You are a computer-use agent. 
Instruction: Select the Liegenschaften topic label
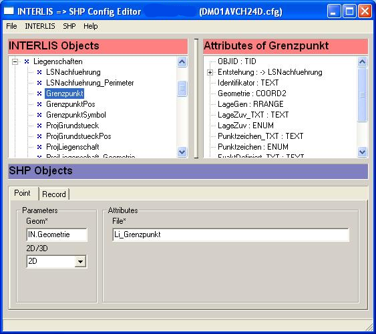coord(58,61)
